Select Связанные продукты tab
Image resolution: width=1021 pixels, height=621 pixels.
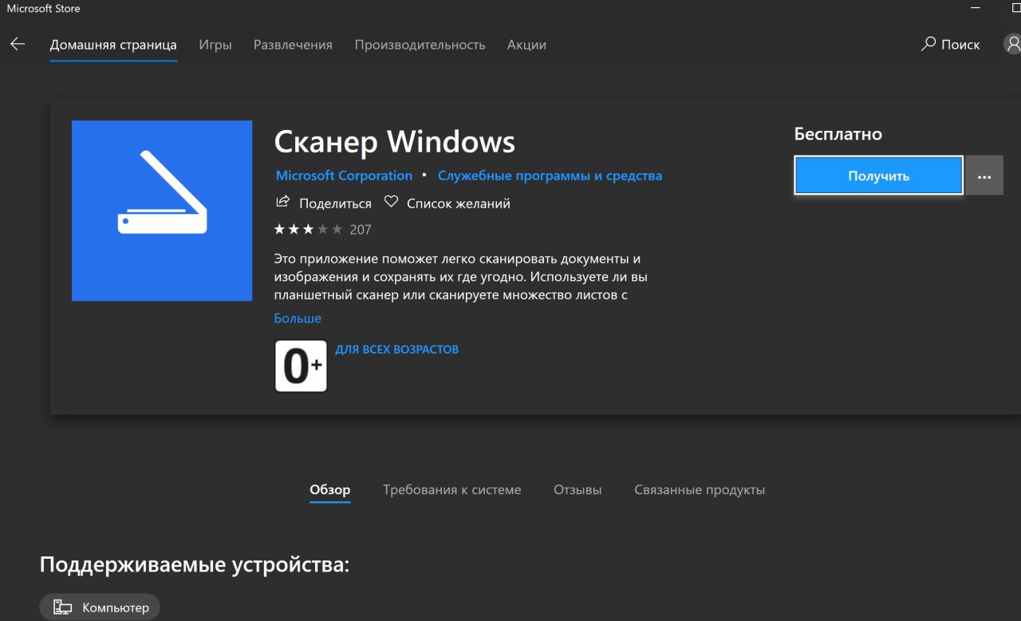tap(700, 490)
